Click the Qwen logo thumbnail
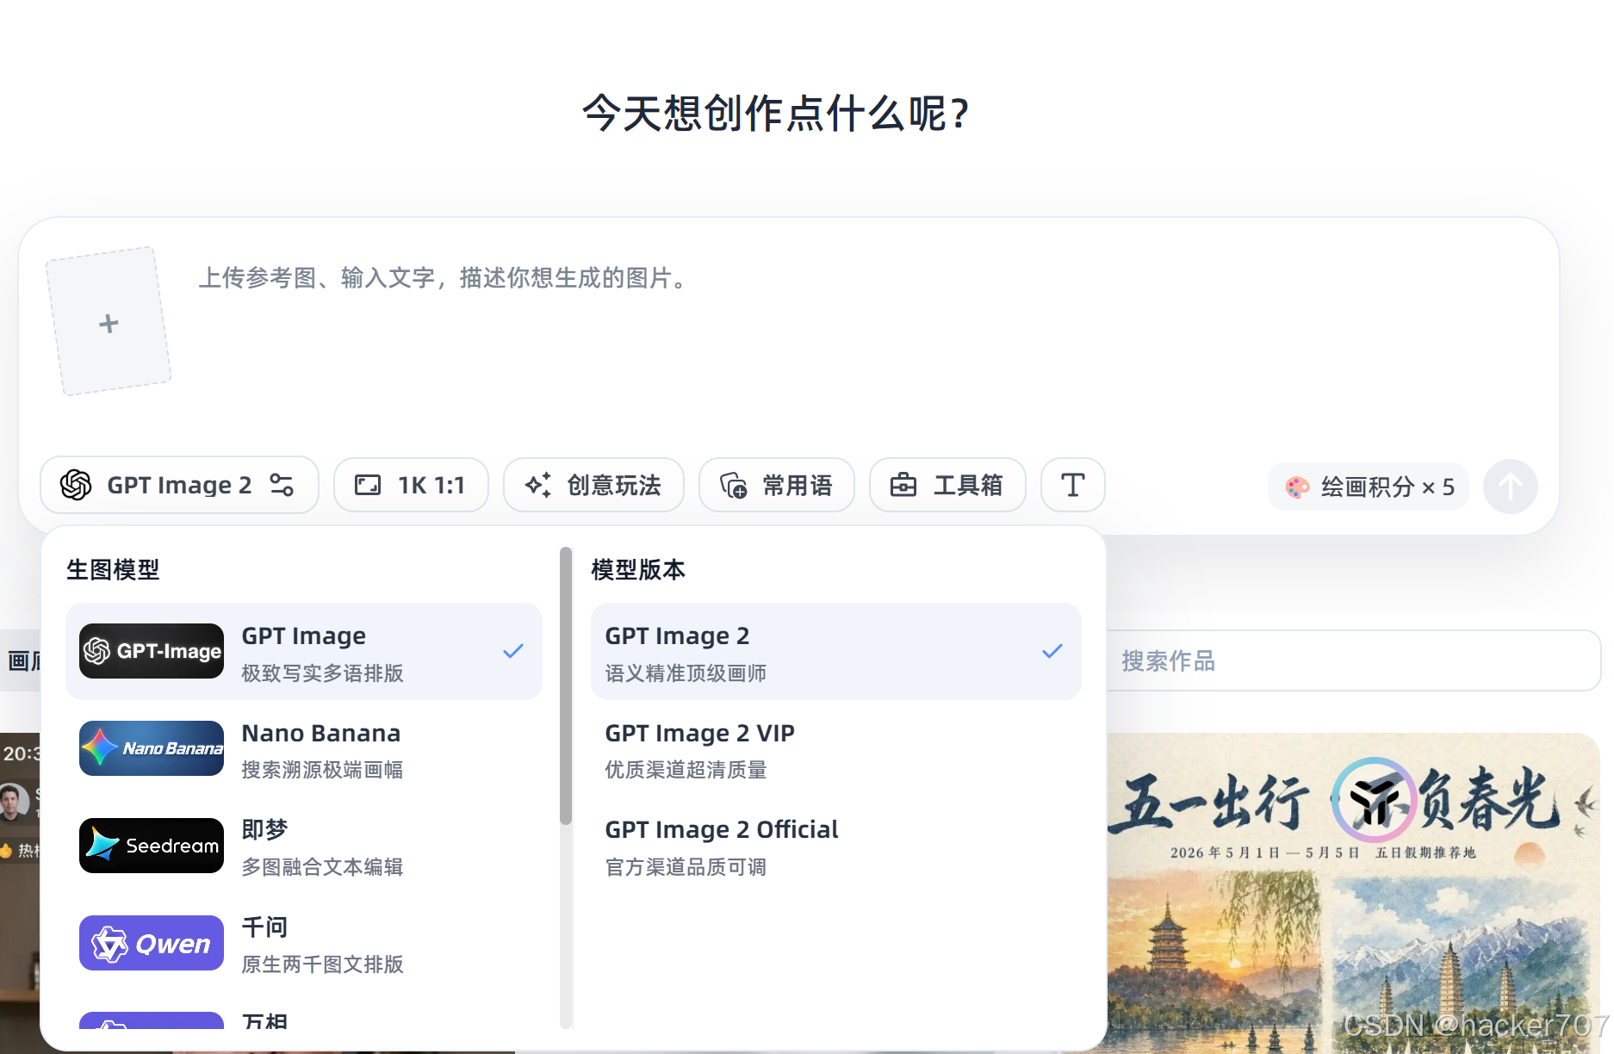This screenshot has width=1614, height=1054. tap(152, 943)
